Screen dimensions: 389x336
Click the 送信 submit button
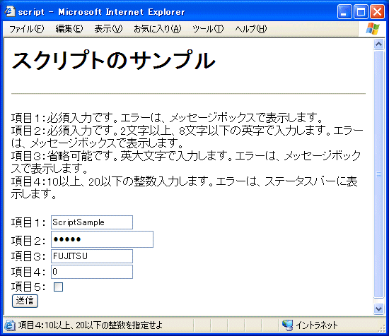coord(25,301)
